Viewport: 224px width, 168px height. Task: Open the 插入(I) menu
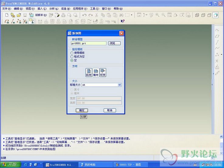(42, 9)
